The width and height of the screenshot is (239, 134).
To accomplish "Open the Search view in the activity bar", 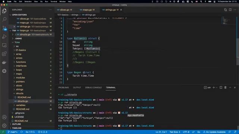I will (4, 19).
